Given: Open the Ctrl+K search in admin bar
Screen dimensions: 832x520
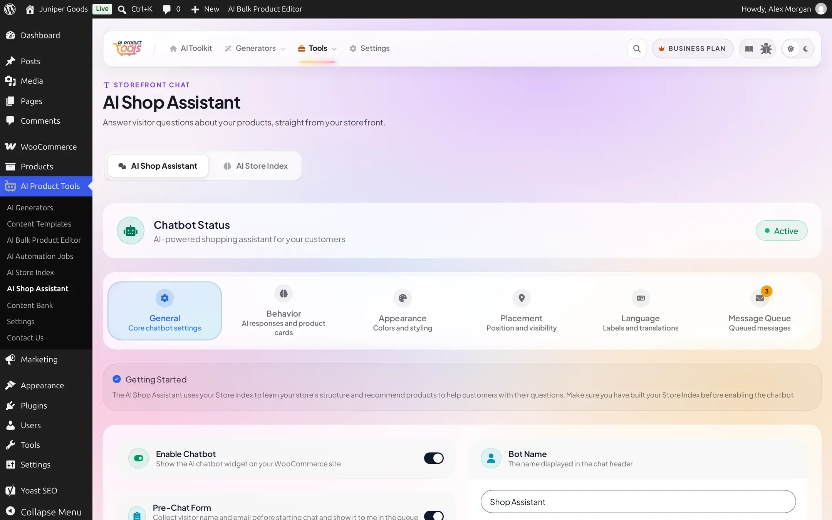Looking at the screenshot, I should click(x=135, y=9).
